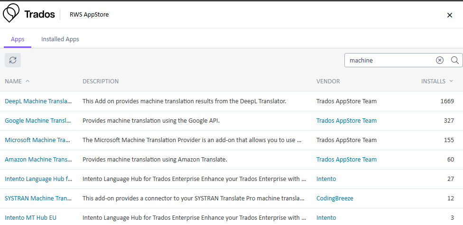Click inside the search input field
Image resolution: width=463 pixels, height=225 pixels.
point(389,60)
